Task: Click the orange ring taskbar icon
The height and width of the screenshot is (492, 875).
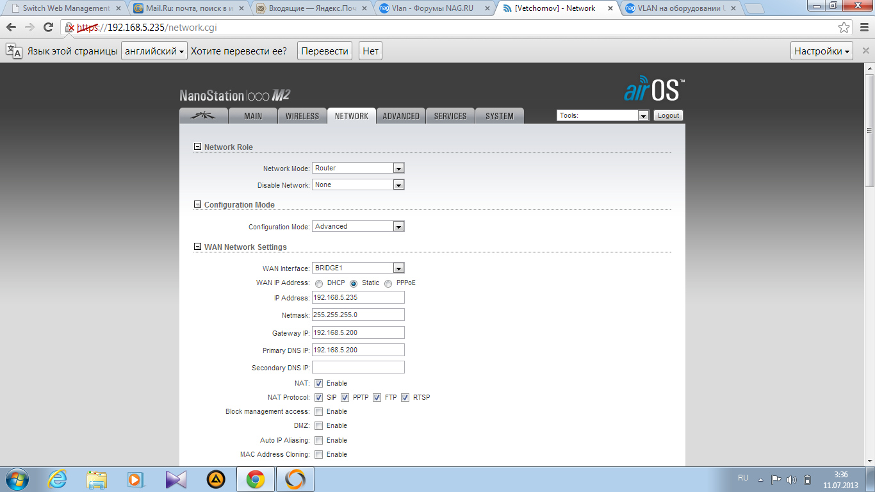Action: (x=295, y=479)
